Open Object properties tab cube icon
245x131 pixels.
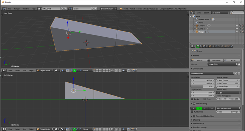(x=210, y=47)
